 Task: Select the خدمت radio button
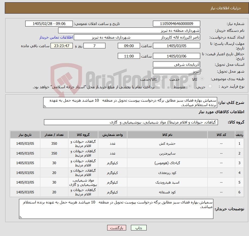point(184,79)
